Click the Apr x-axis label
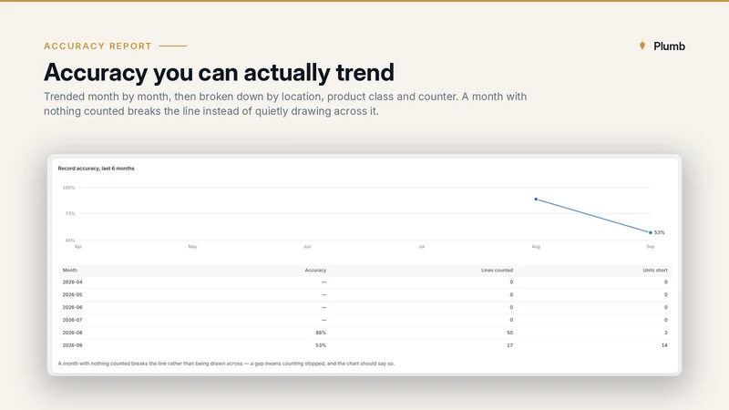 (78, 246)
